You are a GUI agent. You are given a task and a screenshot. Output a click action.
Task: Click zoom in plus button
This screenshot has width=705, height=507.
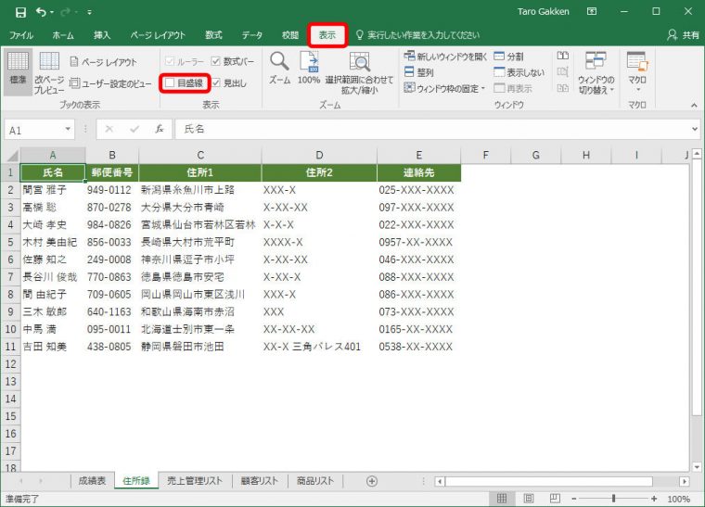pos(654,499)
